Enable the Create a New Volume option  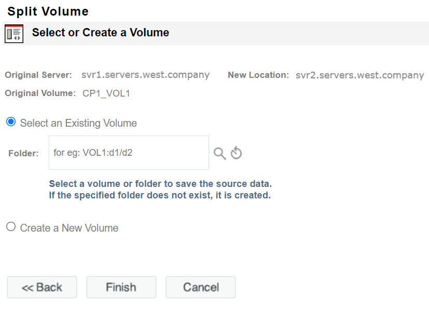click(x=11, y=227)
